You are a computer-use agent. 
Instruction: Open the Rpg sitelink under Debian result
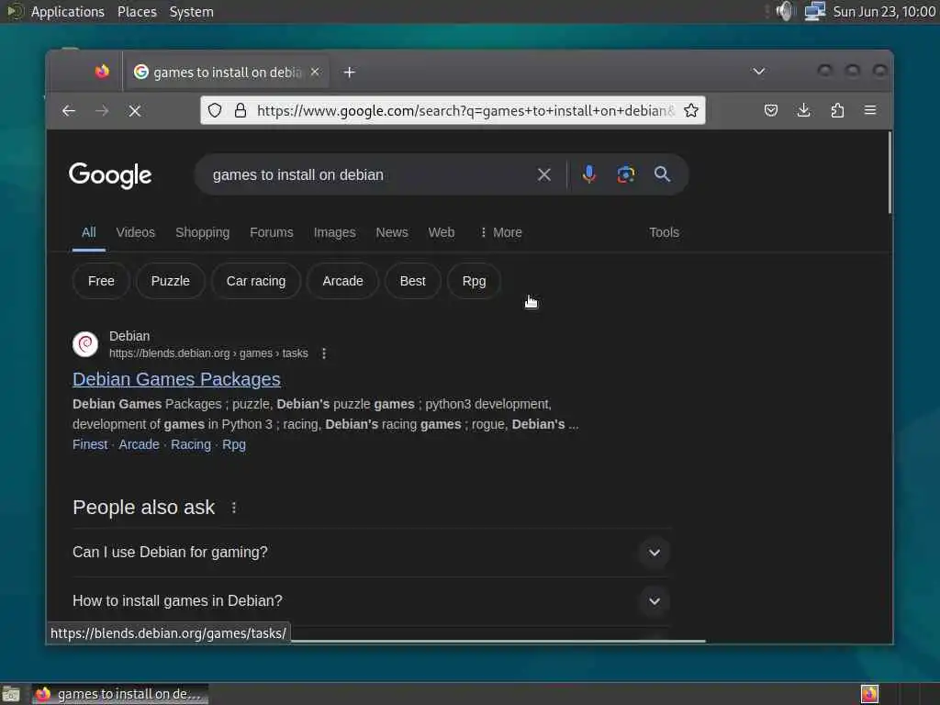click(234, 445)
